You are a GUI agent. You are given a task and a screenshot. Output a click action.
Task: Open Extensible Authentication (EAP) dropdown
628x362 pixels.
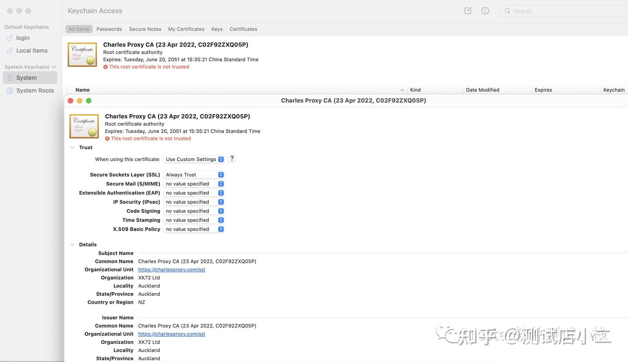[x=194, y=193]
